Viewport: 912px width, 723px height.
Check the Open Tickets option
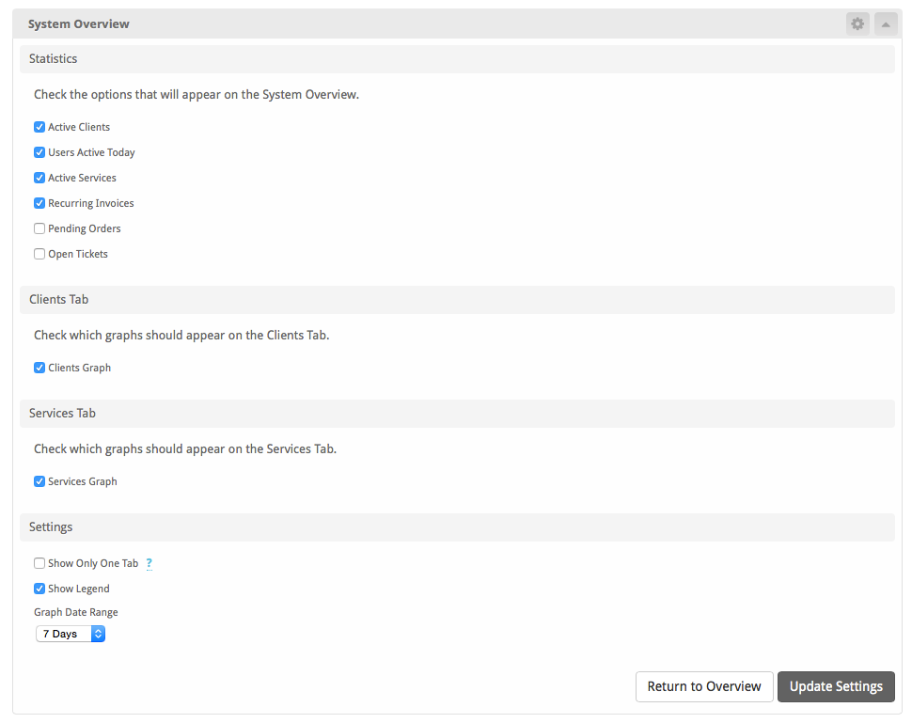[x=39, y=254]
